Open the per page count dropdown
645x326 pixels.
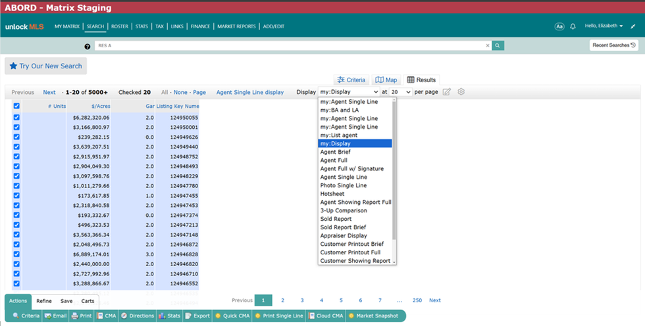[x=400, y=92]
